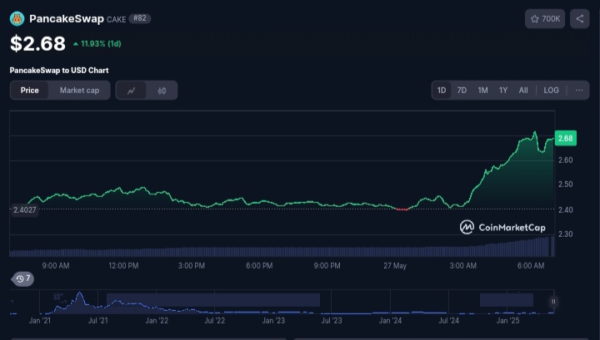600x340 pixels.
Task: Switch to line chart view
Action: point(132,91)
